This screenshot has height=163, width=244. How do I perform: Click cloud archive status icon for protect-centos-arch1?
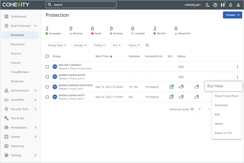pyautogui.click(x=197, y=97)
